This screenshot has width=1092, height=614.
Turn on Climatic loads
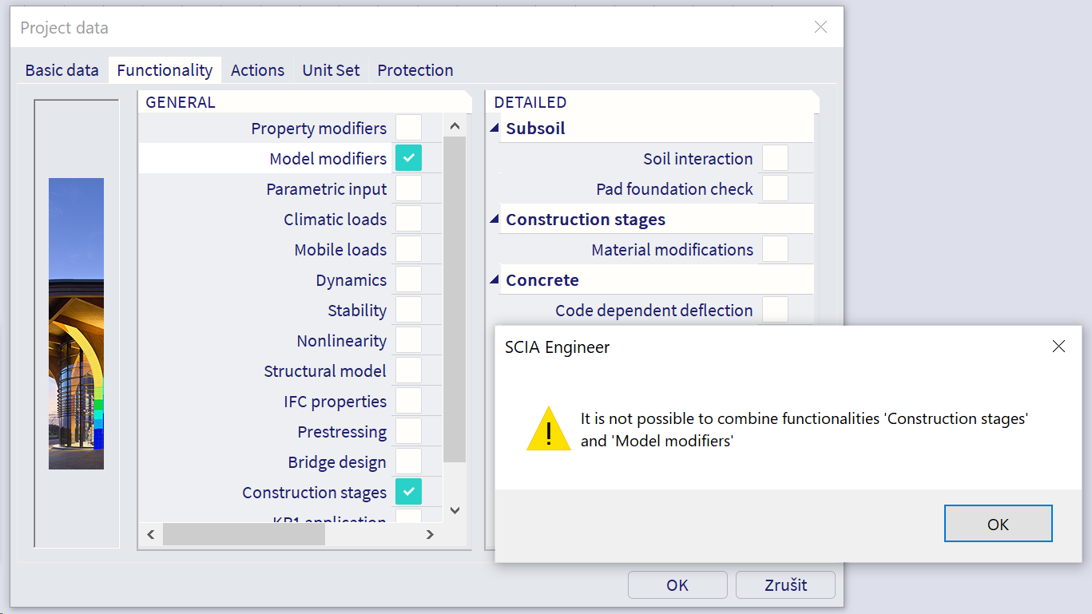(408, 219)
